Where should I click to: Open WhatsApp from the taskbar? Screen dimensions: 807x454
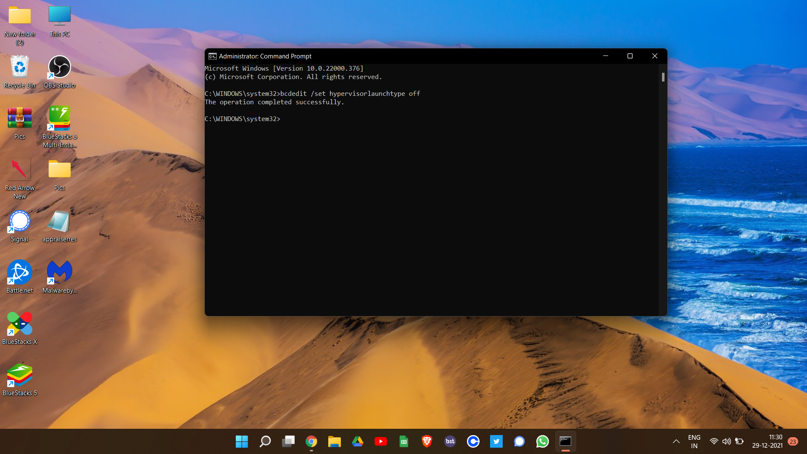542,441
